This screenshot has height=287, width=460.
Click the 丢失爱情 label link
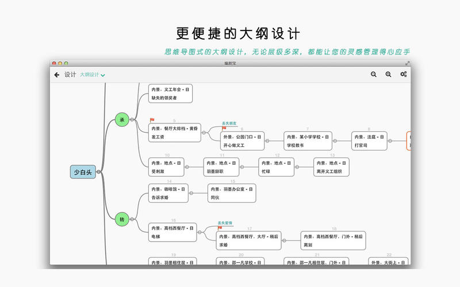[x=225, y=223]
